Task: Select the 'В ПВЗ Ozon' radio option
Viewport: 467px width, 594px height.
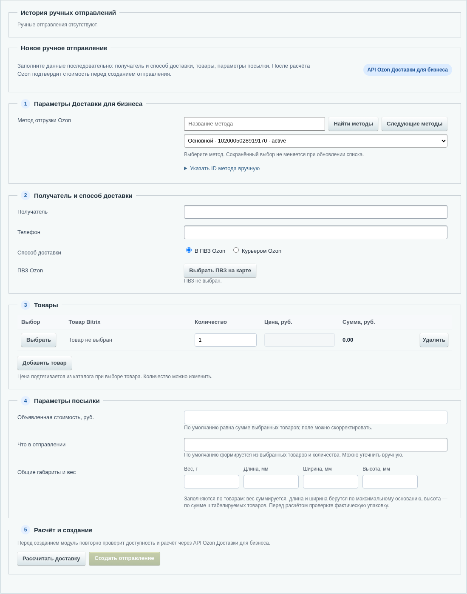Action: [189, 250]
